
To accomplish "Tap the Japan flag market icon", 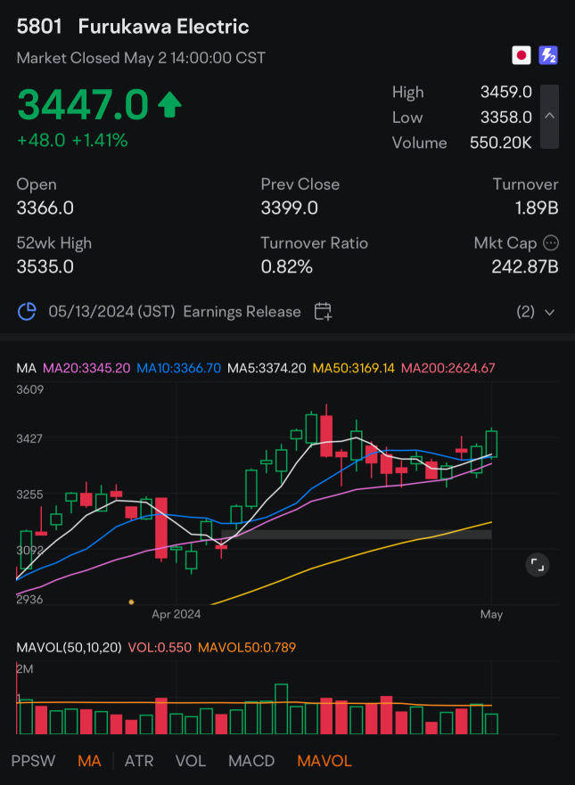I will (521, 55).
